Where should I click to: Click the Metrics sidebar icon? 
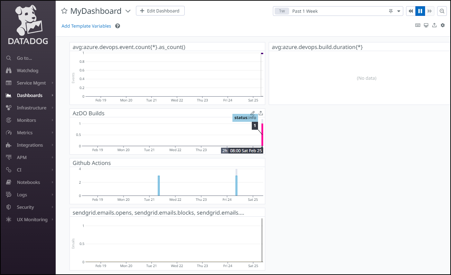(9, 132)
